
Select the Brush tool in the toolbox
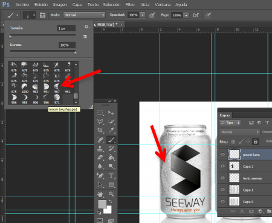111,140
